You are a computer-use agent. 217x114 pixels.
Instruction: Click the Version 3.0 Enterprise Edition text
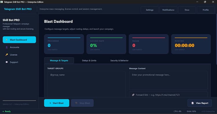[16, 104]
